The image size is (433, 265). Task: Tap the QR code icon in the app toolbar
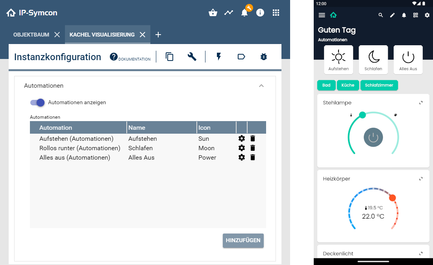(x=415, y=15)
